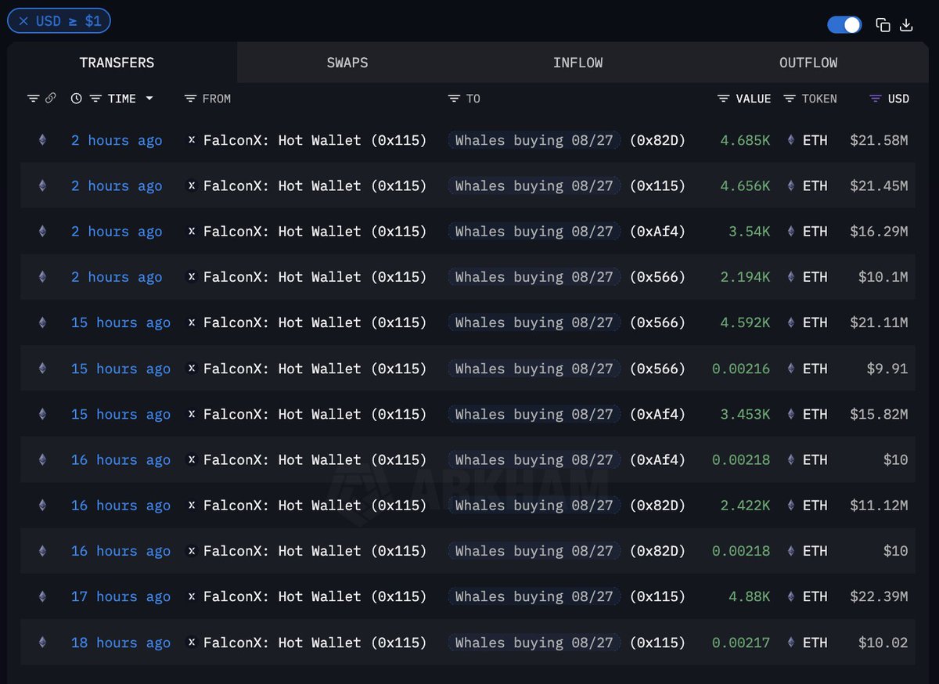Click ETH token icon in $22.39M row
This screenshot has width=939, height=684.
click(x=790, y=596)
